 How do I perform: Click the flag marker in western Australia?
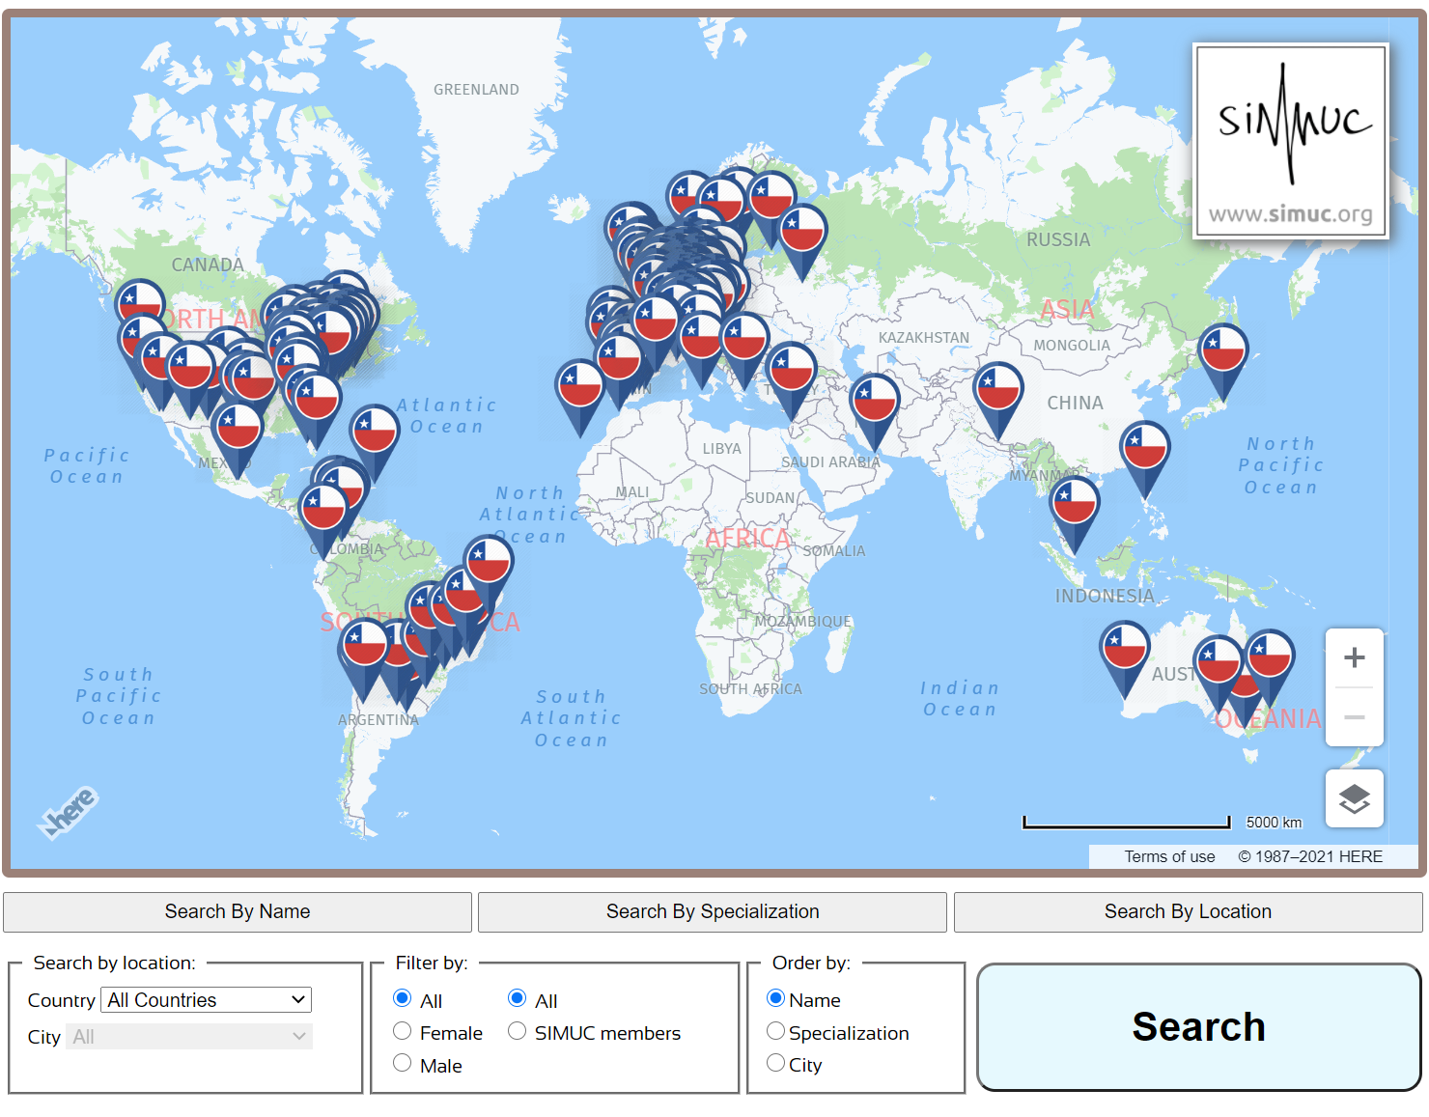1125,648
